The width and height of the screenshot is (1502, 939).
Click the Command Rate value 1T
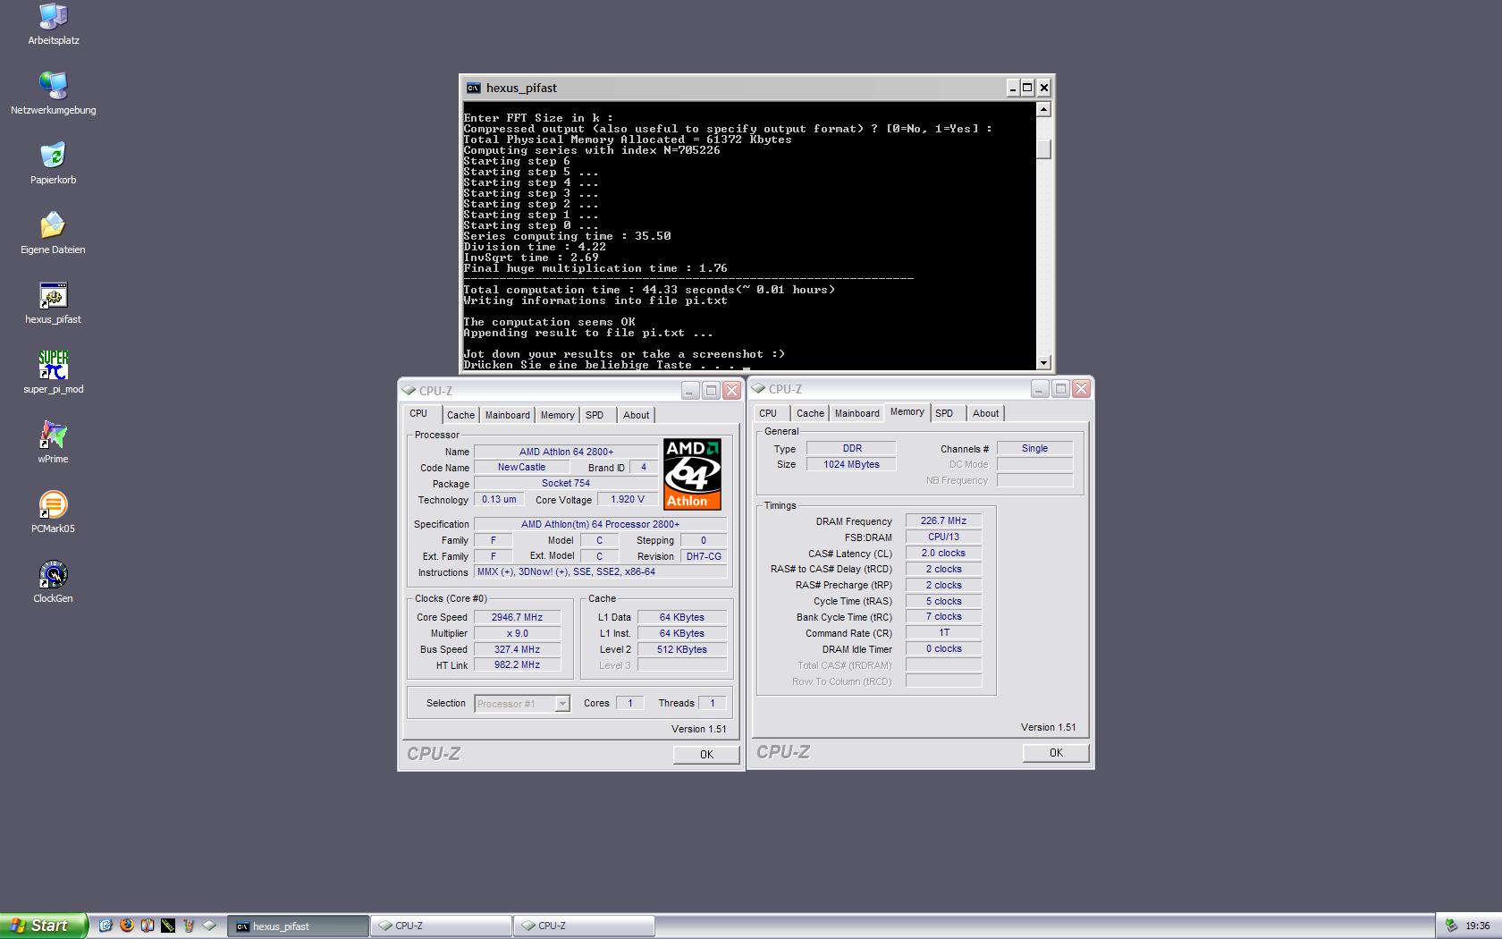[943, 632]
